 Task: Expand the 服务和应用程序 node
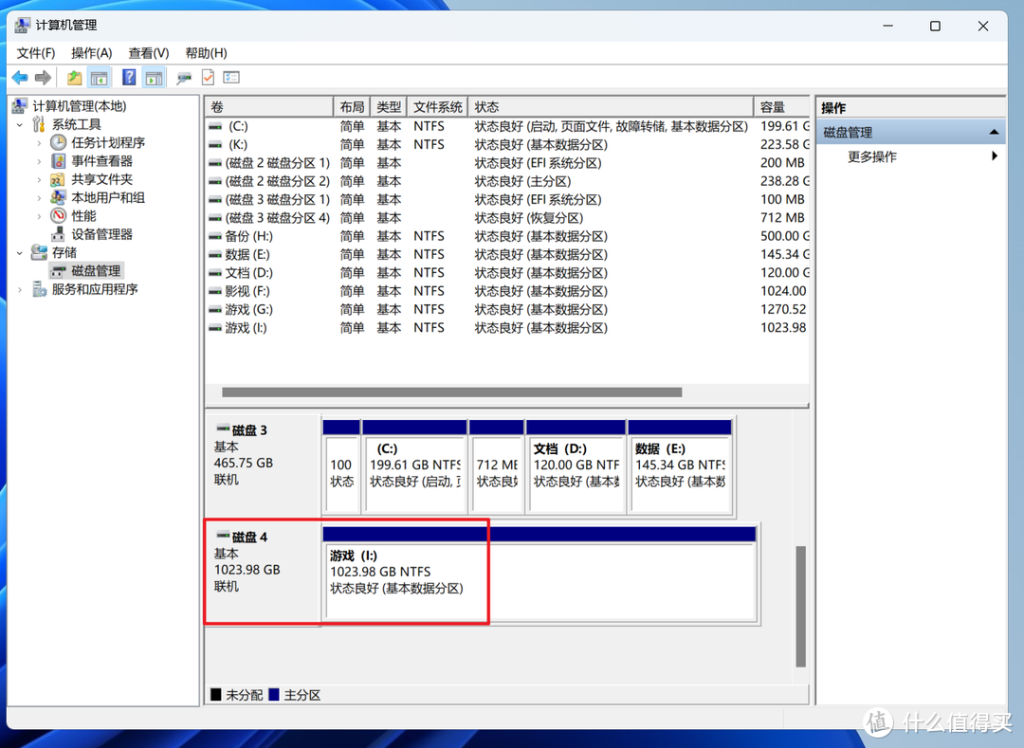click(x=20, y=290)
